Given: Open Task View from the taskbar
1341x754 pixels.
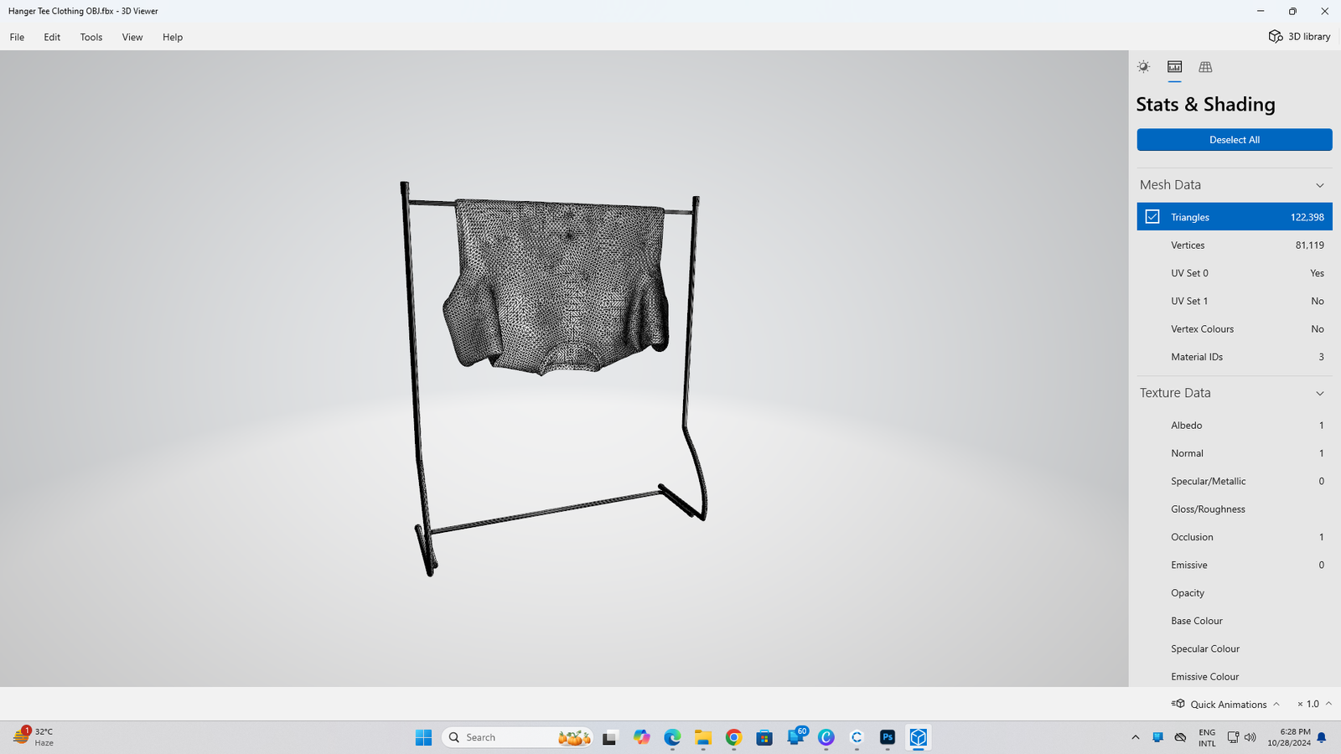Looking at the screenshot, I should (x=609, y=737).
